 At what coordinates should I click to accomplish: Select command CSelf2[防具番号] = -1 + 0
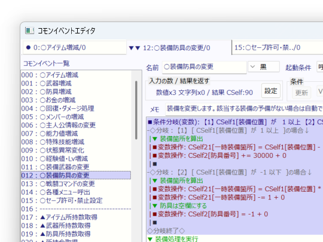click(235, 214)
